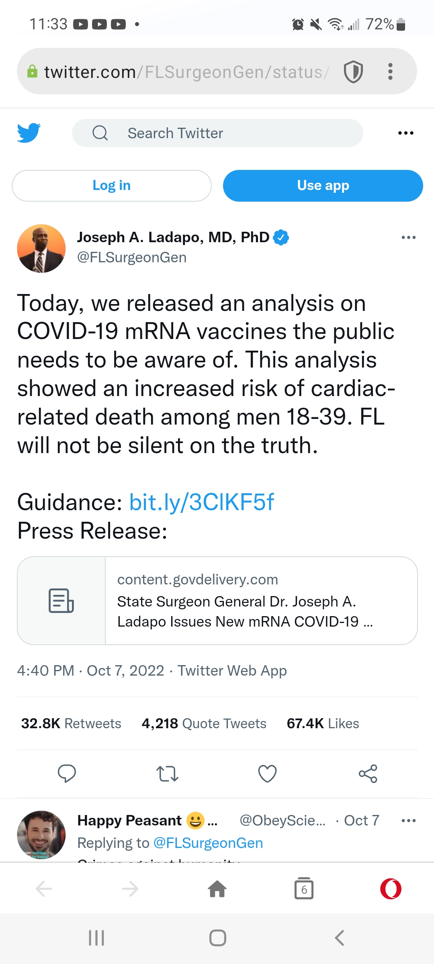Tap the retweet arrows icon
The width and height of the screenshot is (434, 964).
pyautogui.click(x=167, y=773)
